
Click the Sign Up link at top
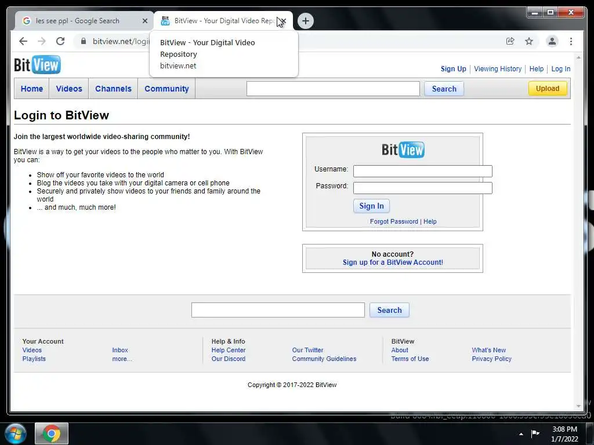pyautogui.click(x=453, y=69)
